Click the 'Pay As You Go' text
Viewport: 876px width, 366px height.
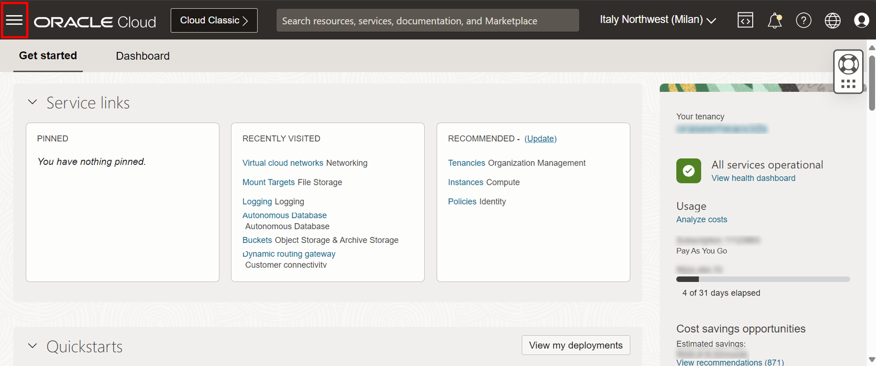click(701, 251)
